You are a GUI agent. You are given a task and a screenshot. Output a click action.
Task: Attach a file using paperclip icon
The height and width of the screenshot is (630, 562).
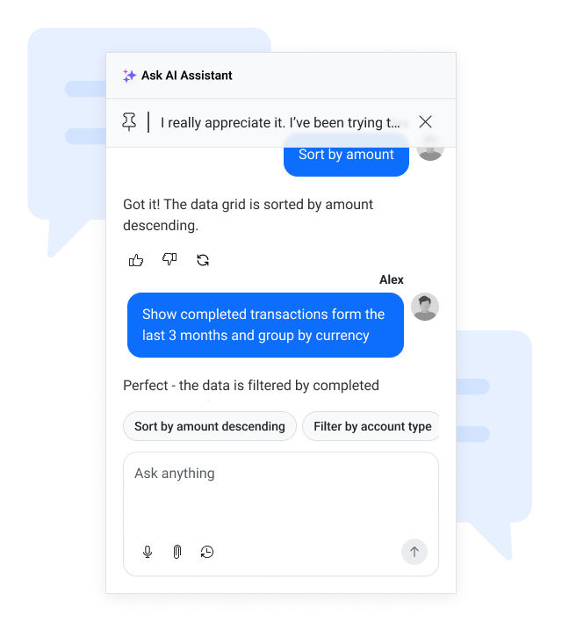[177, 552]
